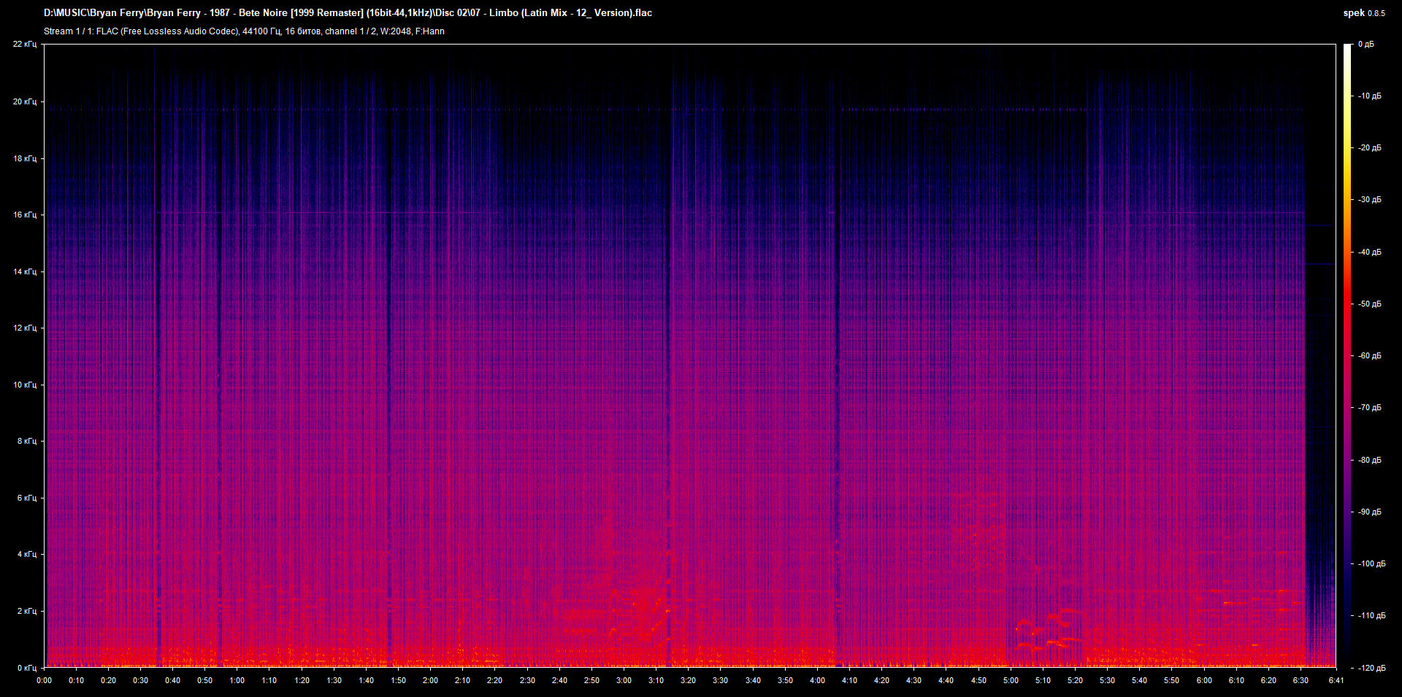
Task: Click the dB color gradient scale bar
Action: coord(1348,355)
